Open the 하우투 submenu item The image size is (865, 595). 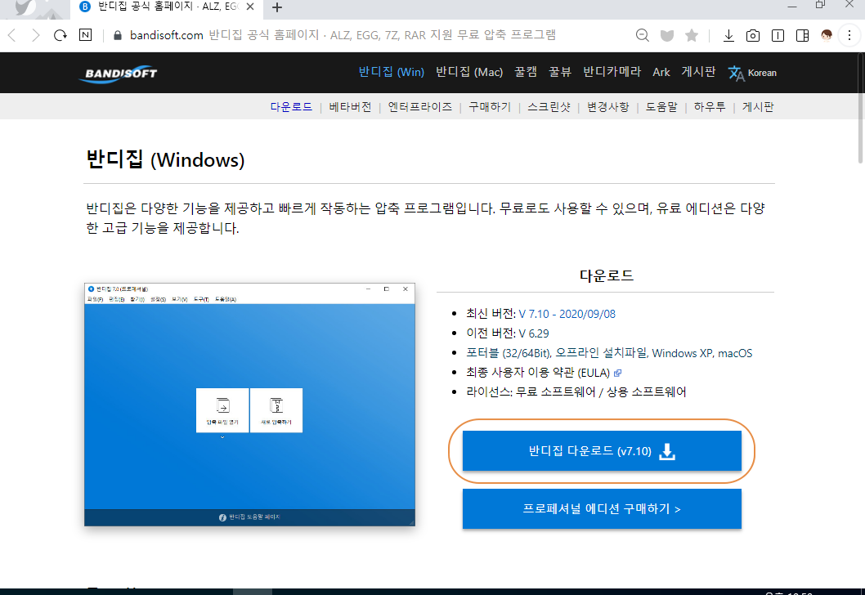pos(710,107)
